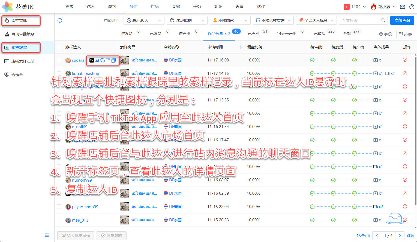
Task: Select the mee_013 row checkbox
Action: tap(59, 220)
